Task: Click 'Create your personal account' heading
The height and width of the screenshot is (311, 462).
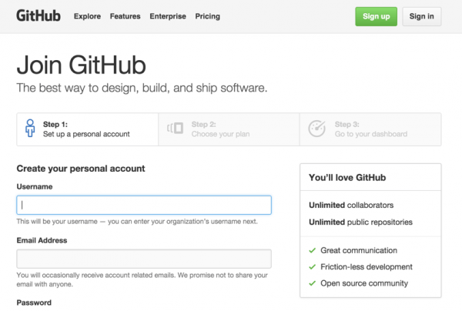Action: [81, 169]
